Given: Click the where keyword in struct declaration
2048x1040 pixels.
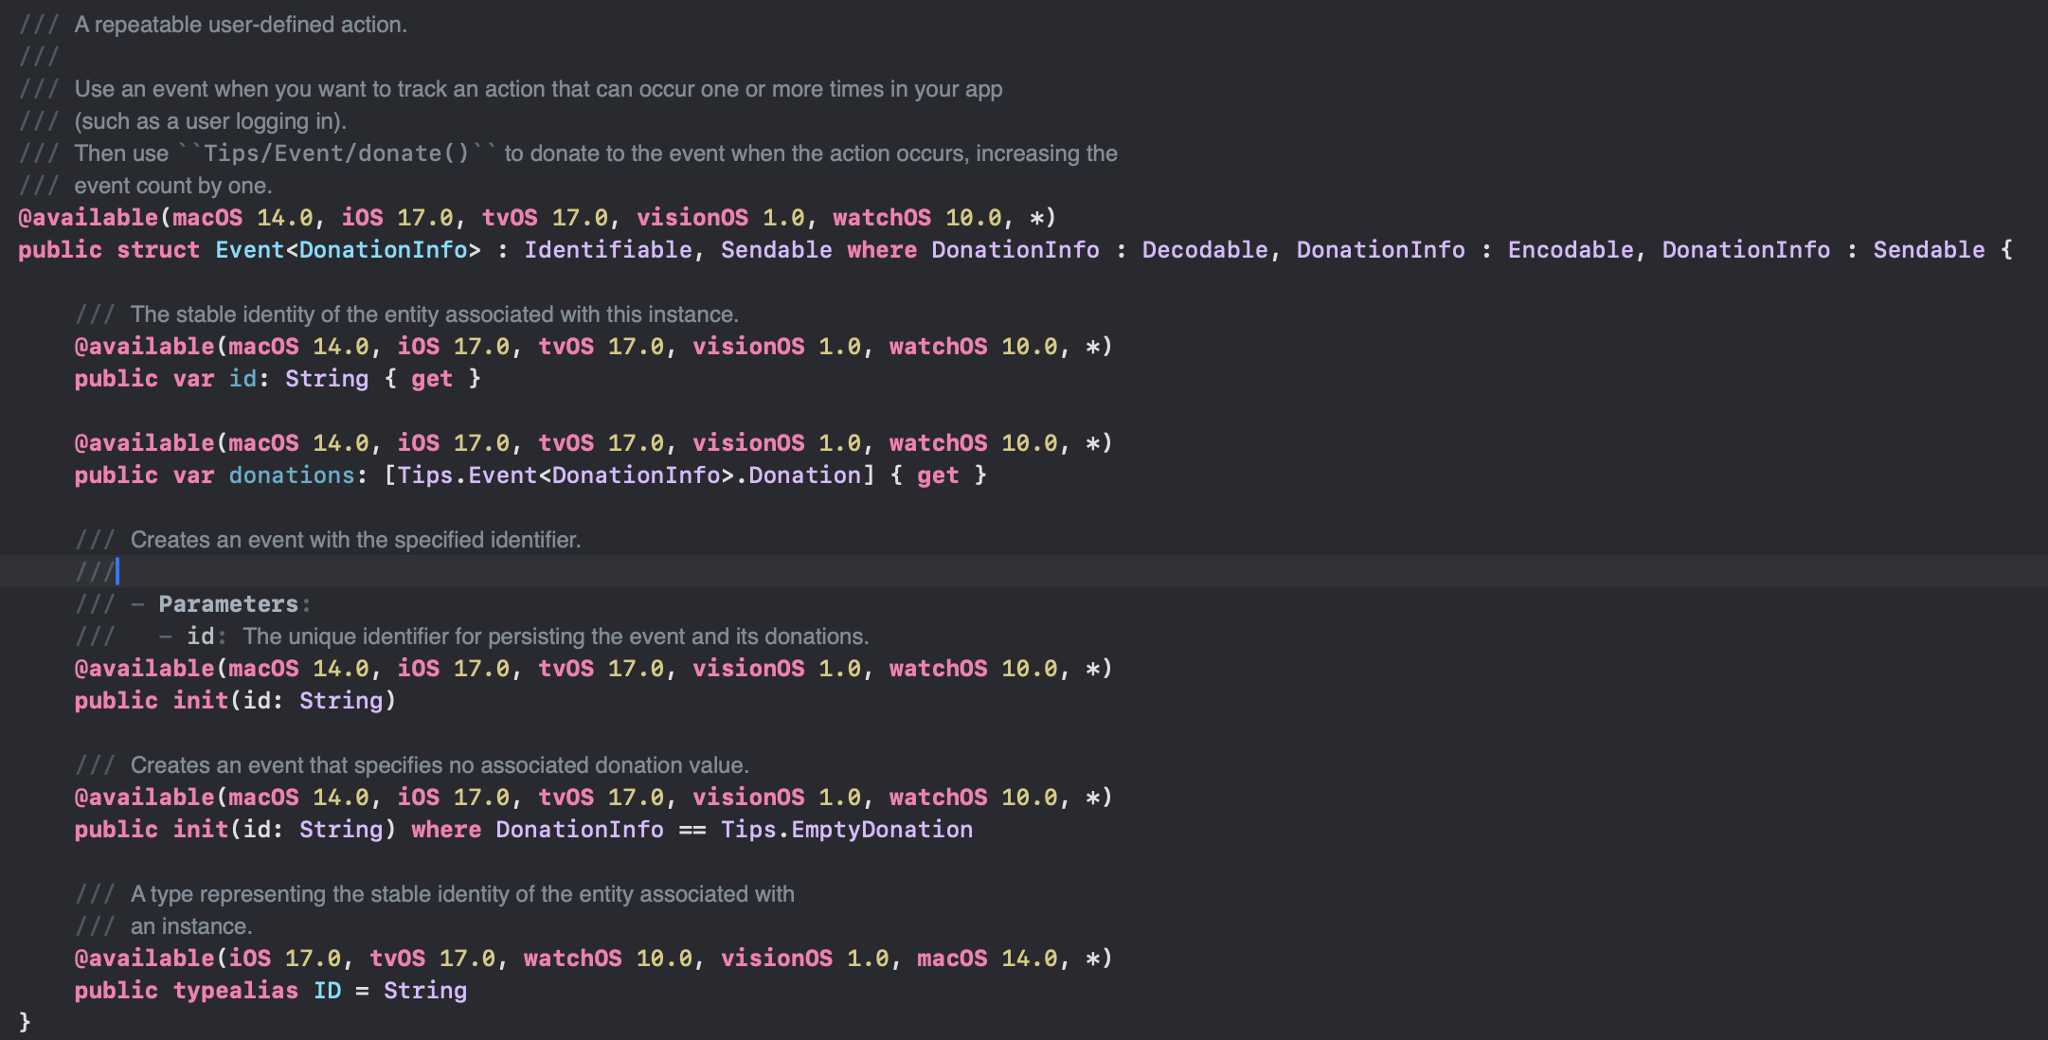Looking at the screenshot, I should pos(881,250).
